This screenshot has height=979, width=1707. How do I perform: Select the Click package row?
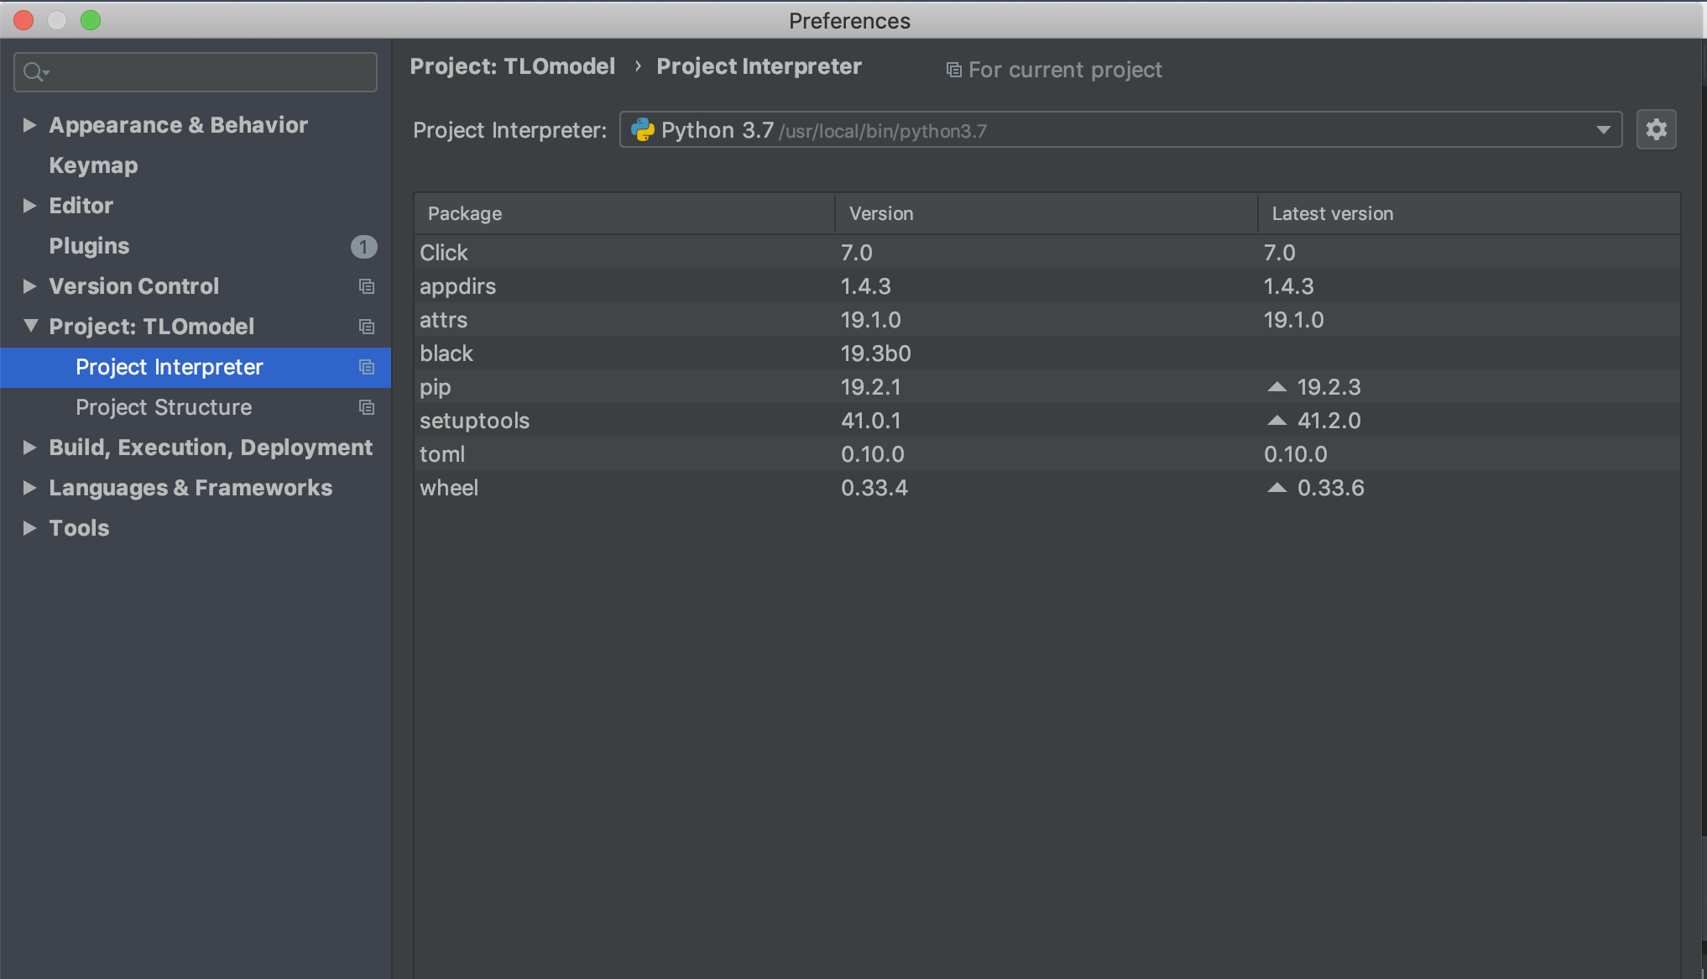1047,253
